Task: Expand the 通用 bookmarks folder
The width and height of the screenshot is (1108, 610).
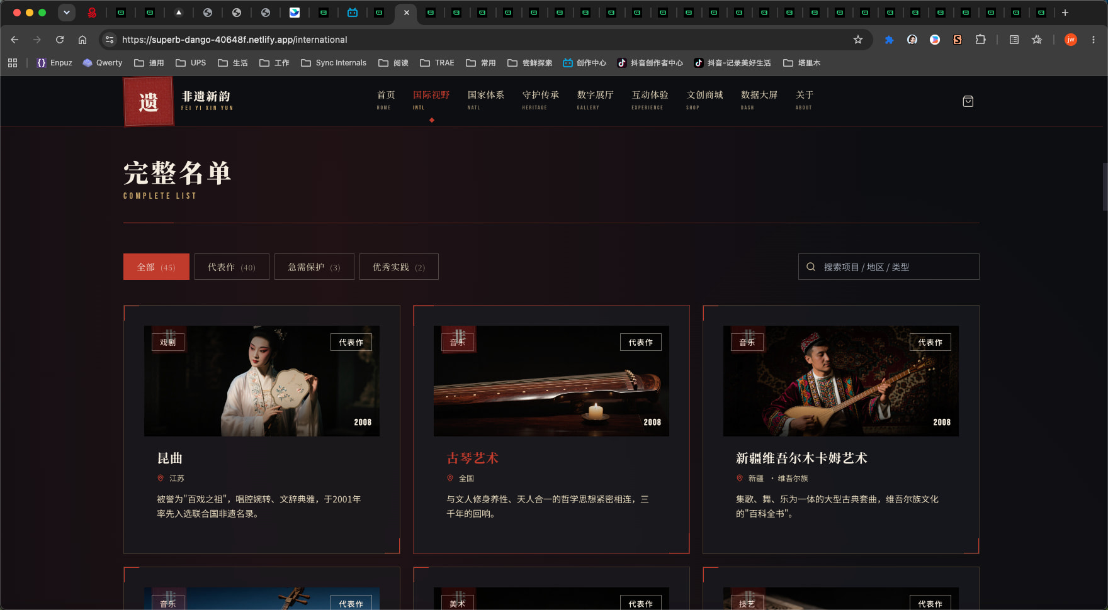Action: point(149,63)
